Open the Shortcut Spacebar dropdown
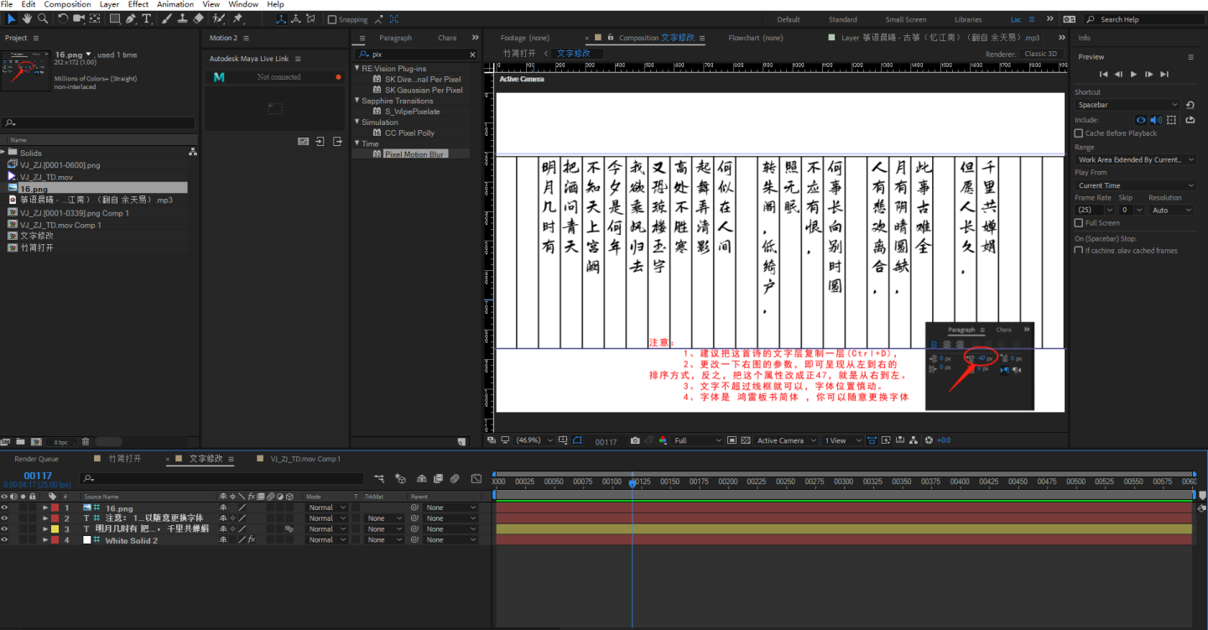This screenshot has width=1208, height=630. point(1129,105)
